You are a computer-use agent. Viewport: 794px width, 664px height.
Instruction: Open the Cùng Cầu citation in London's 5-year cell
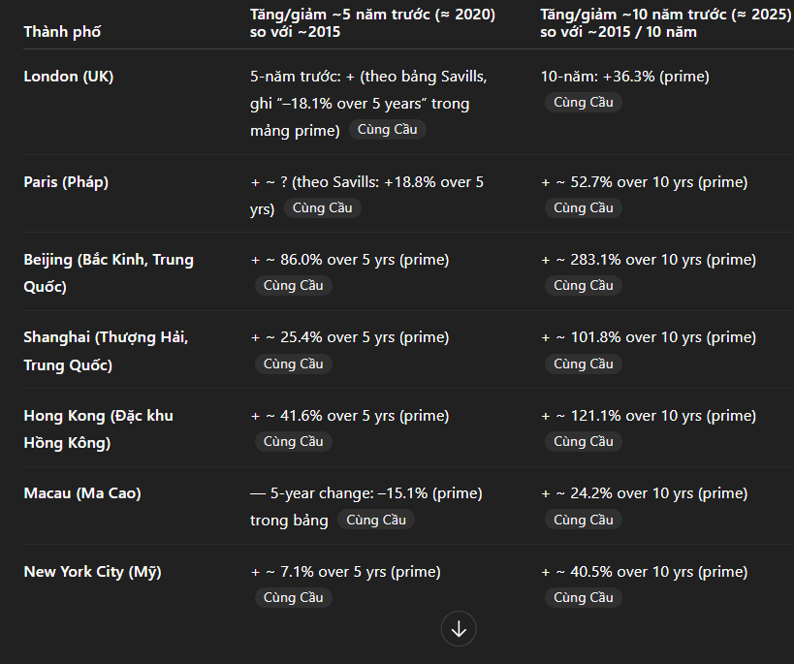click(387, 130)
